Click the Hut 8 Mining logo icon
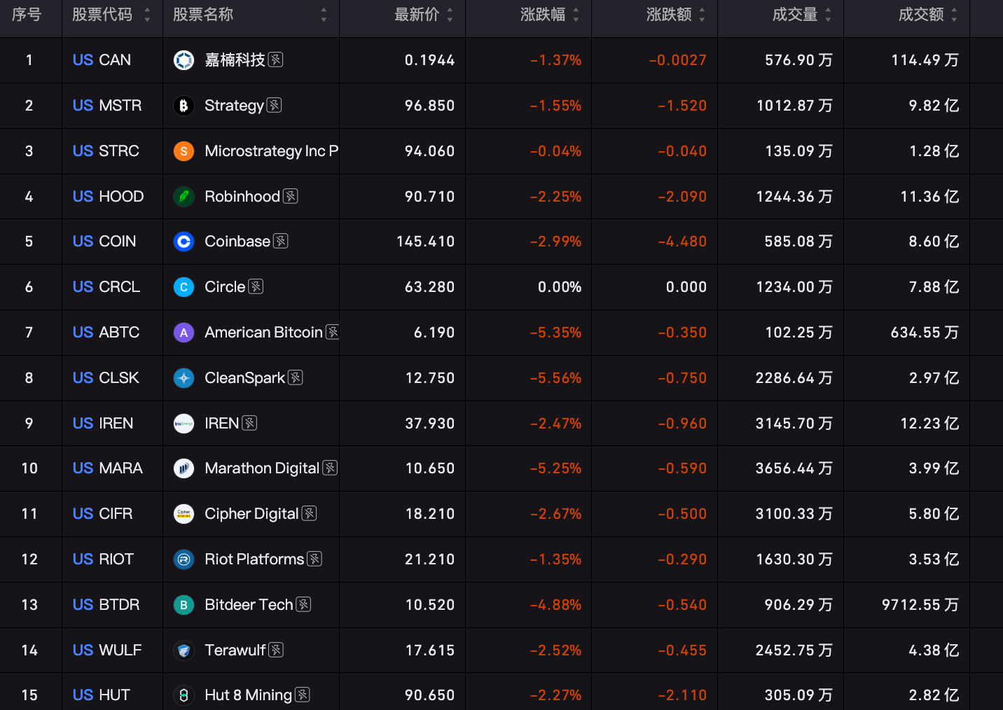Viewport: 1003px width, 710px height. [x=184, y=695]
